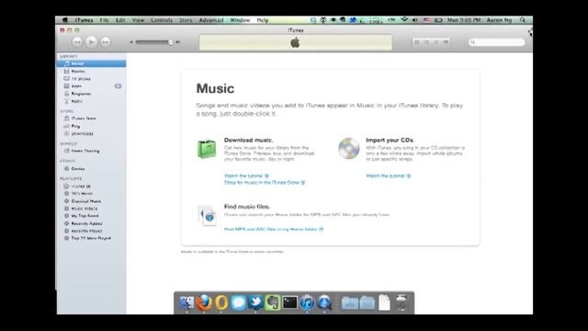This screenshot has height=331, width=588.
Task: Click Shop for music in the iTunes Store
Action: (x=265, y=182)
